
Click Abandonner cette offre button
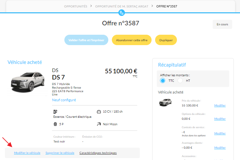coord(132,40)
